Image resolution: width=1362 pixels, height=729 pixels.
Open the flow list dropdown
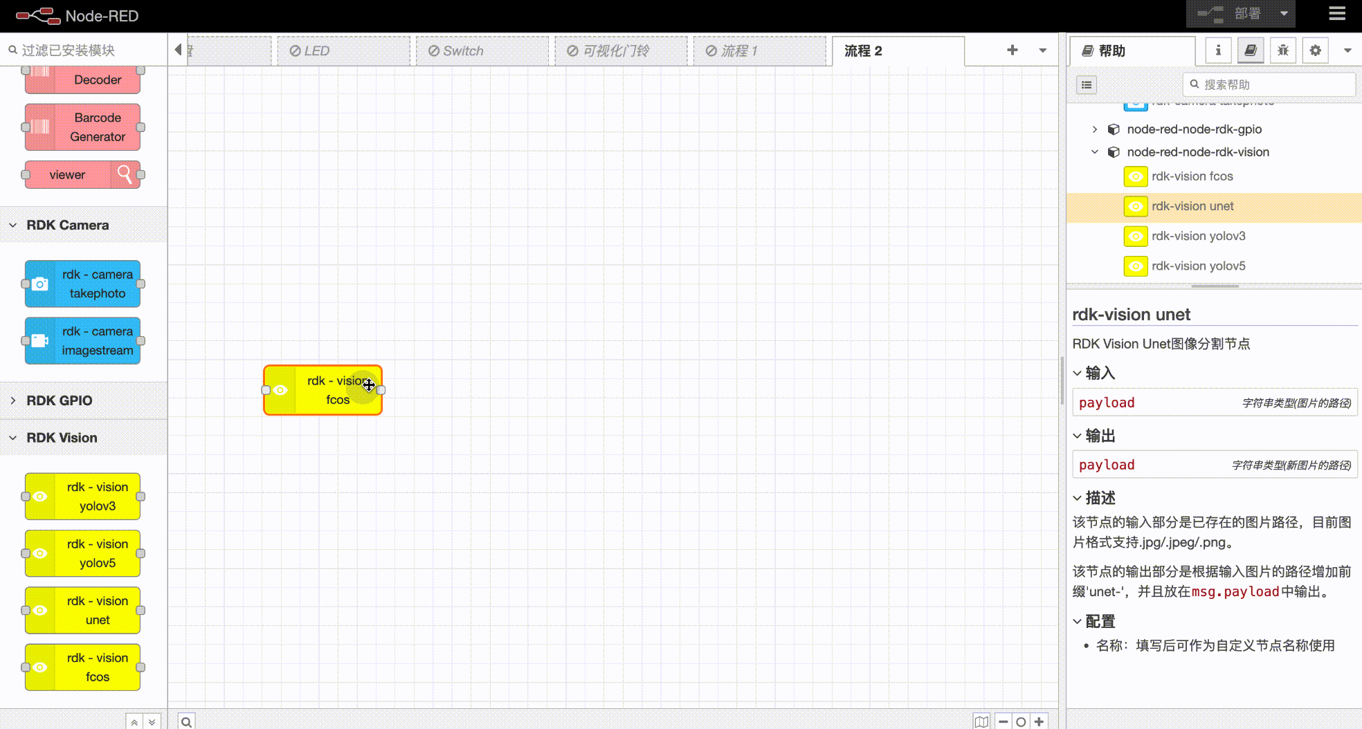coord(1043,50)
